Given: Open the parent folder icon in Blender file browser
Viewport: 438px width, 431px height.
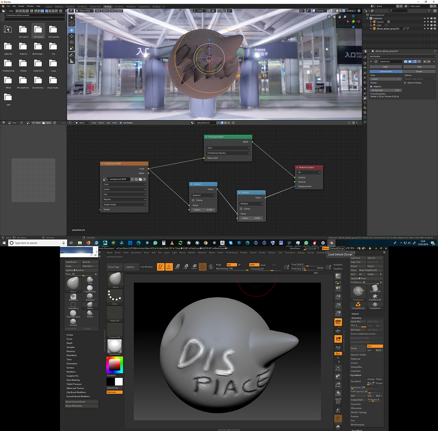Looking at the screenshot, I should click(x=8, y=30).
